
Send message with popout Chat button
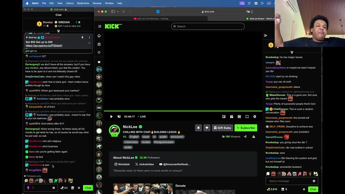[x=88, y=188]
